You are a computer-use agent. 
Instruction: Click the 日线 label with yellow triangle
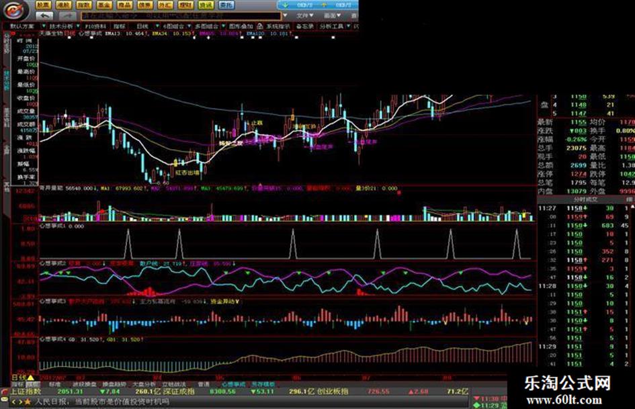coord(23,377)
